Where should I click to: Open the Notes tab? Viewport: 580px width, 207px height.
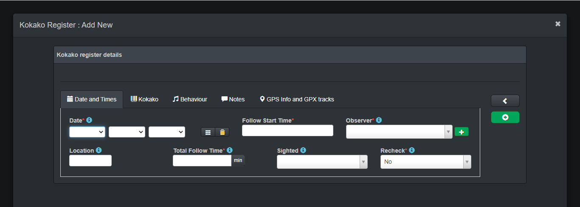[x=233, y=99]
